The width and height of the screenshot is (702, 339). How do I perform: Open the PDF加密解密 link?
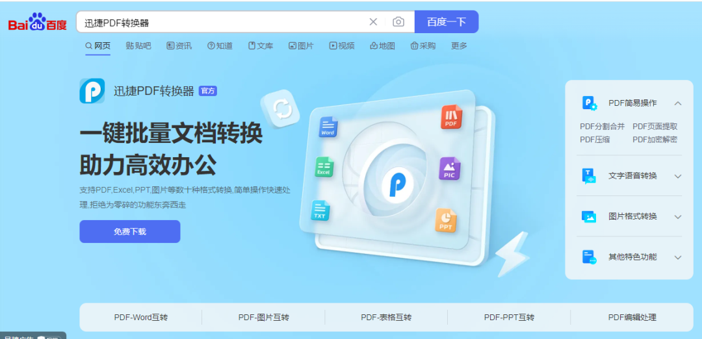[655, 140]
